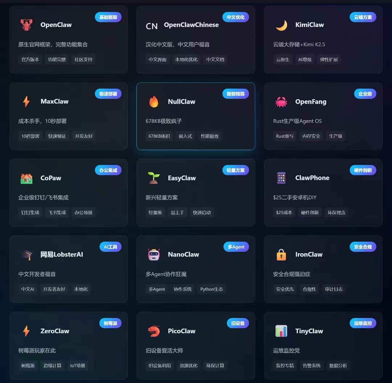
Task: Click the house CoPaw icon
Action: 26,178
